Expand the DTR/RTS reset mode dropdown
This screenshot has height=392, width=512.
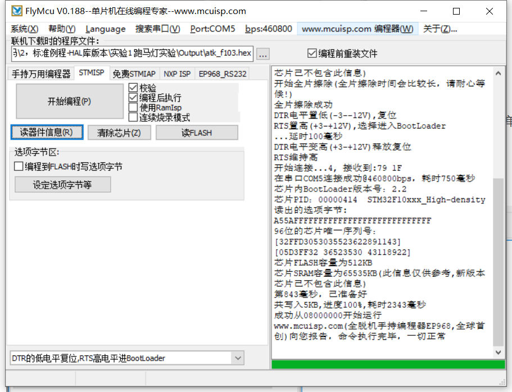coord(238,358)
